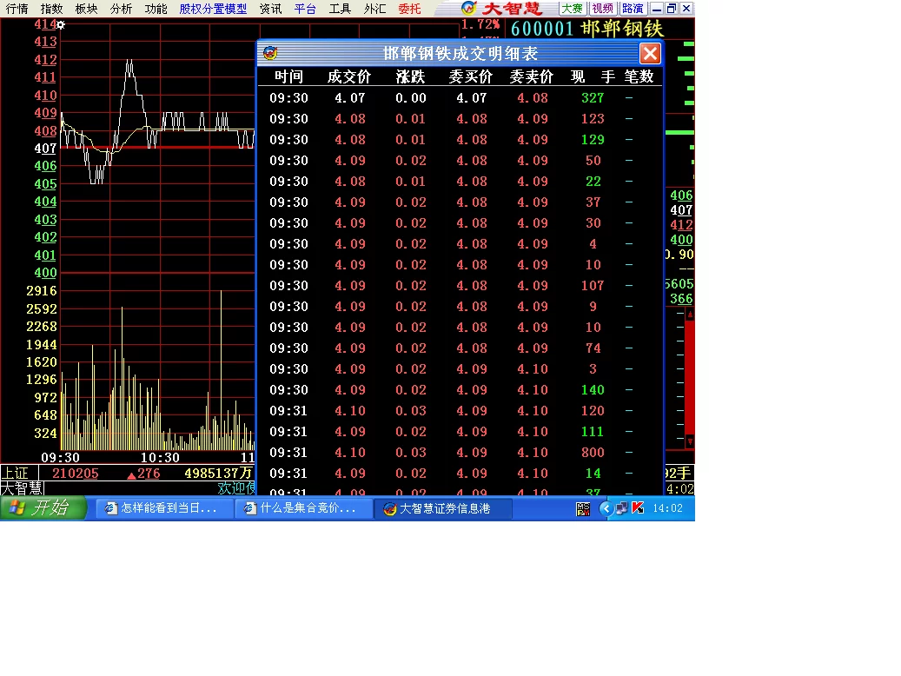Click the 时间 column header
The height and width of the screenshot is (676, 901).
pyautogui.click(x=289, y=76)
